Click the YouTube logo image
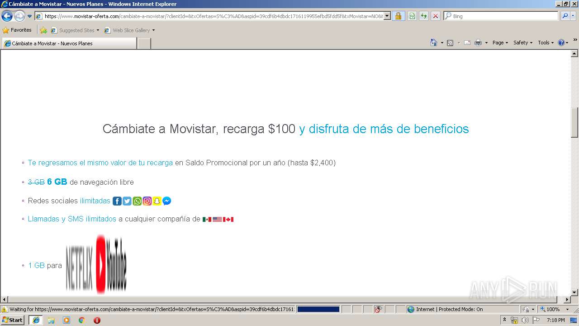The height and width of the screenshot is (326, 579). click(x=111, y=264)
